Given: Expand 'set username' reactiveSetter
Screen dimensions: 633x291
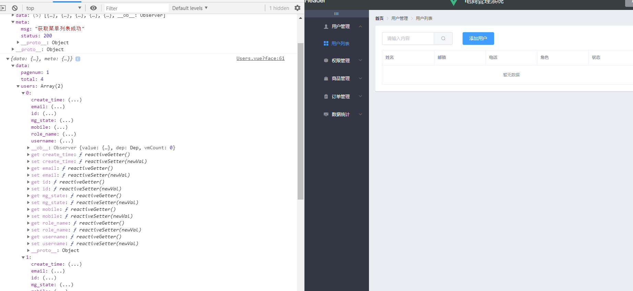Looking at the screenshot, I should click(28, 243).
